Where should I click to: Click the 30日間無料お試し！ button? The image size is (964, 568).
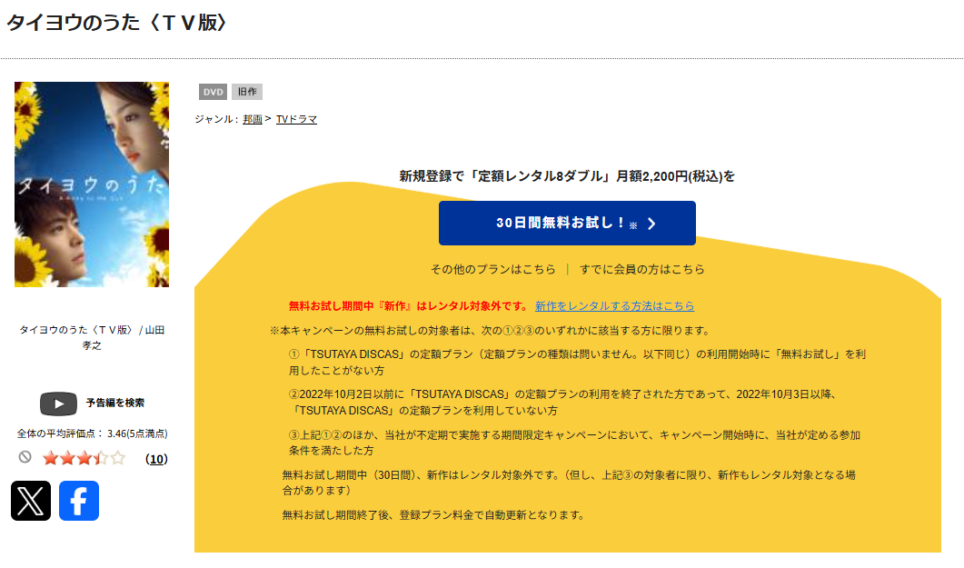click(567, 224)
